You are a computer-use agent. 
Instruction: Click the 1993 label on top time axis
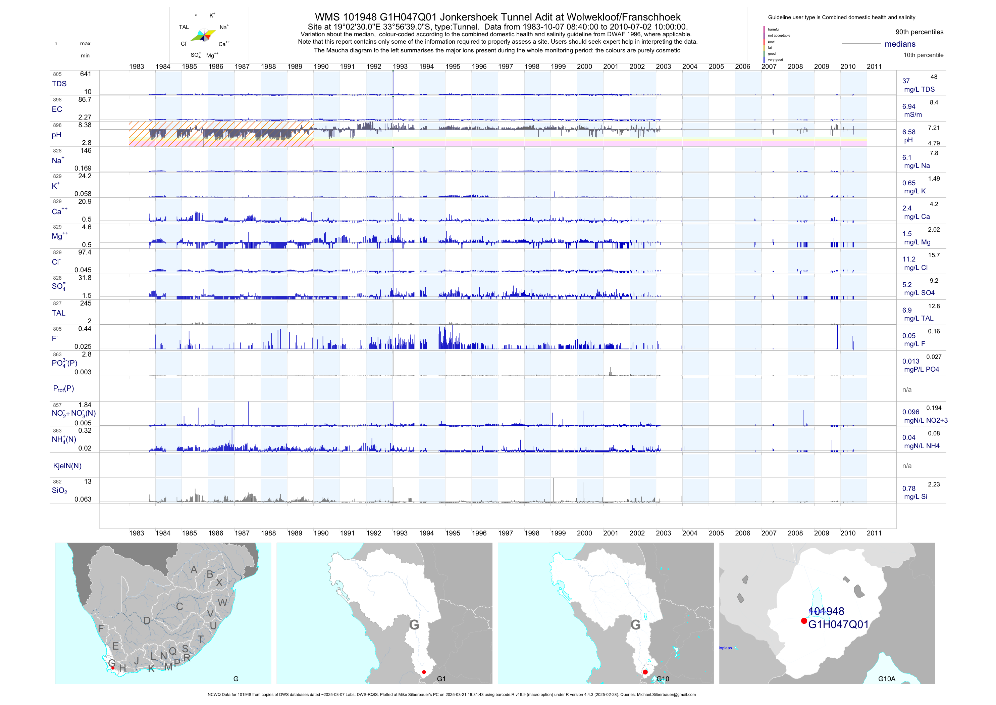[400, 66]
